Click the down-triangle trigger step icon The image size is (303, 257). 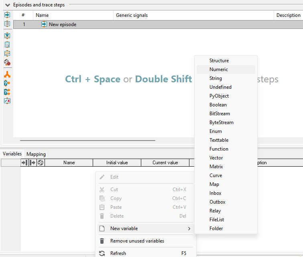[7, 36]
